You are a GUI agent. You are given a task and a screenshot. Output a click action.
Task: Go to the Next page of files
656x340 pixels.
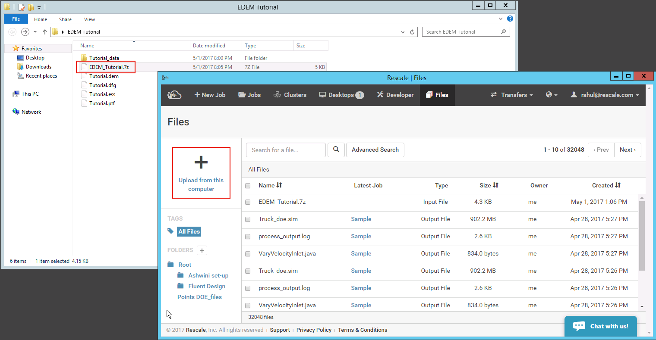(x=628, y=150)
